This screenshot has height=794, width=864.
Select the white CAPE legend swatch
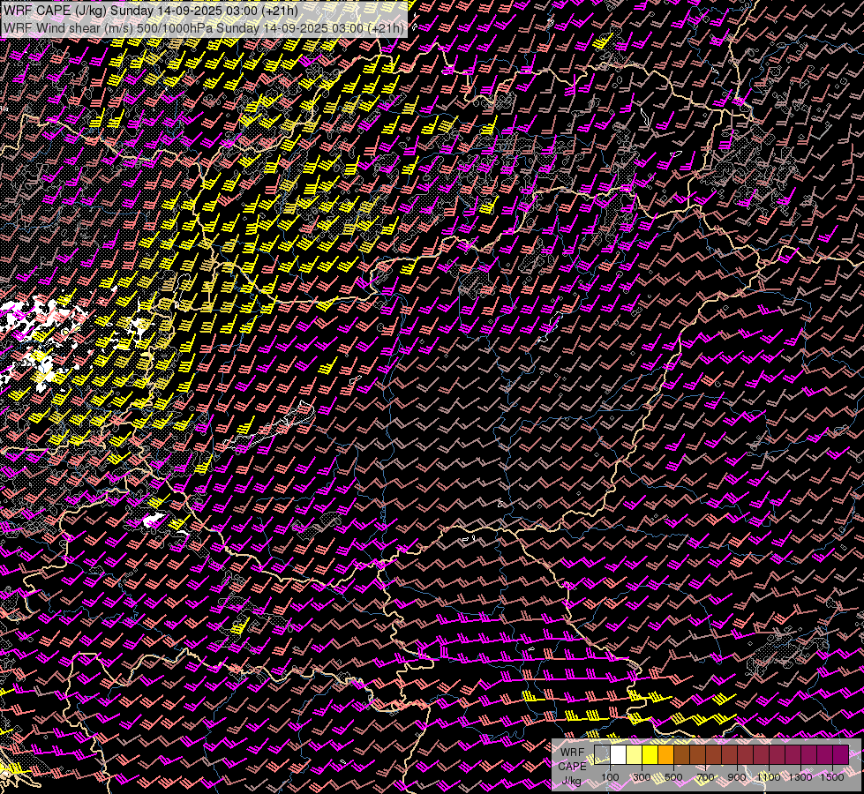pos(619,755)
